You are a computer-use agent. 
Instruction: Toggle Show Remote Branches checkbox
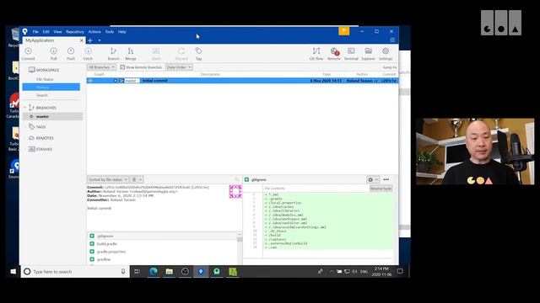(122, 67)
